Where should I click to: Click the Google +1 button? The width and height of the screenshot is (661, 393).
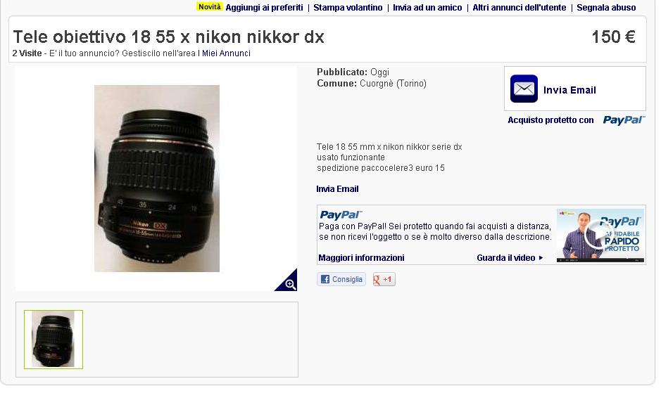tap(384, 279)
